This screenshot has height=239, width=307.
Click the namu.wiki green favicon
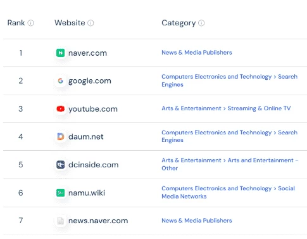60,193
